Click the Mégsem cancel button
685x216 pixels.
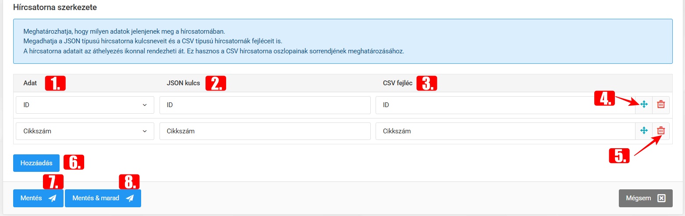(646, 198)
